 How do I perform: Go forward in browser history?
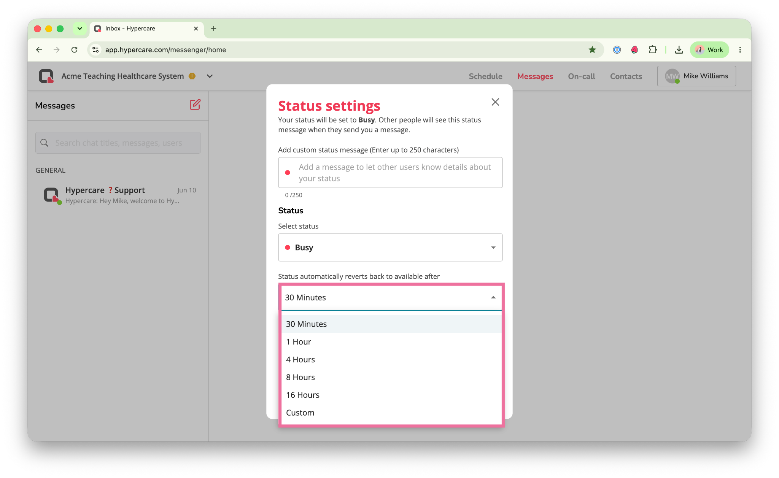point(56,50)
